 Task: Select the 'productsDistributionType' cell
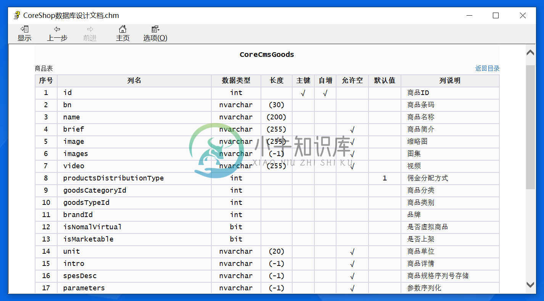click(x=134, y=178)
